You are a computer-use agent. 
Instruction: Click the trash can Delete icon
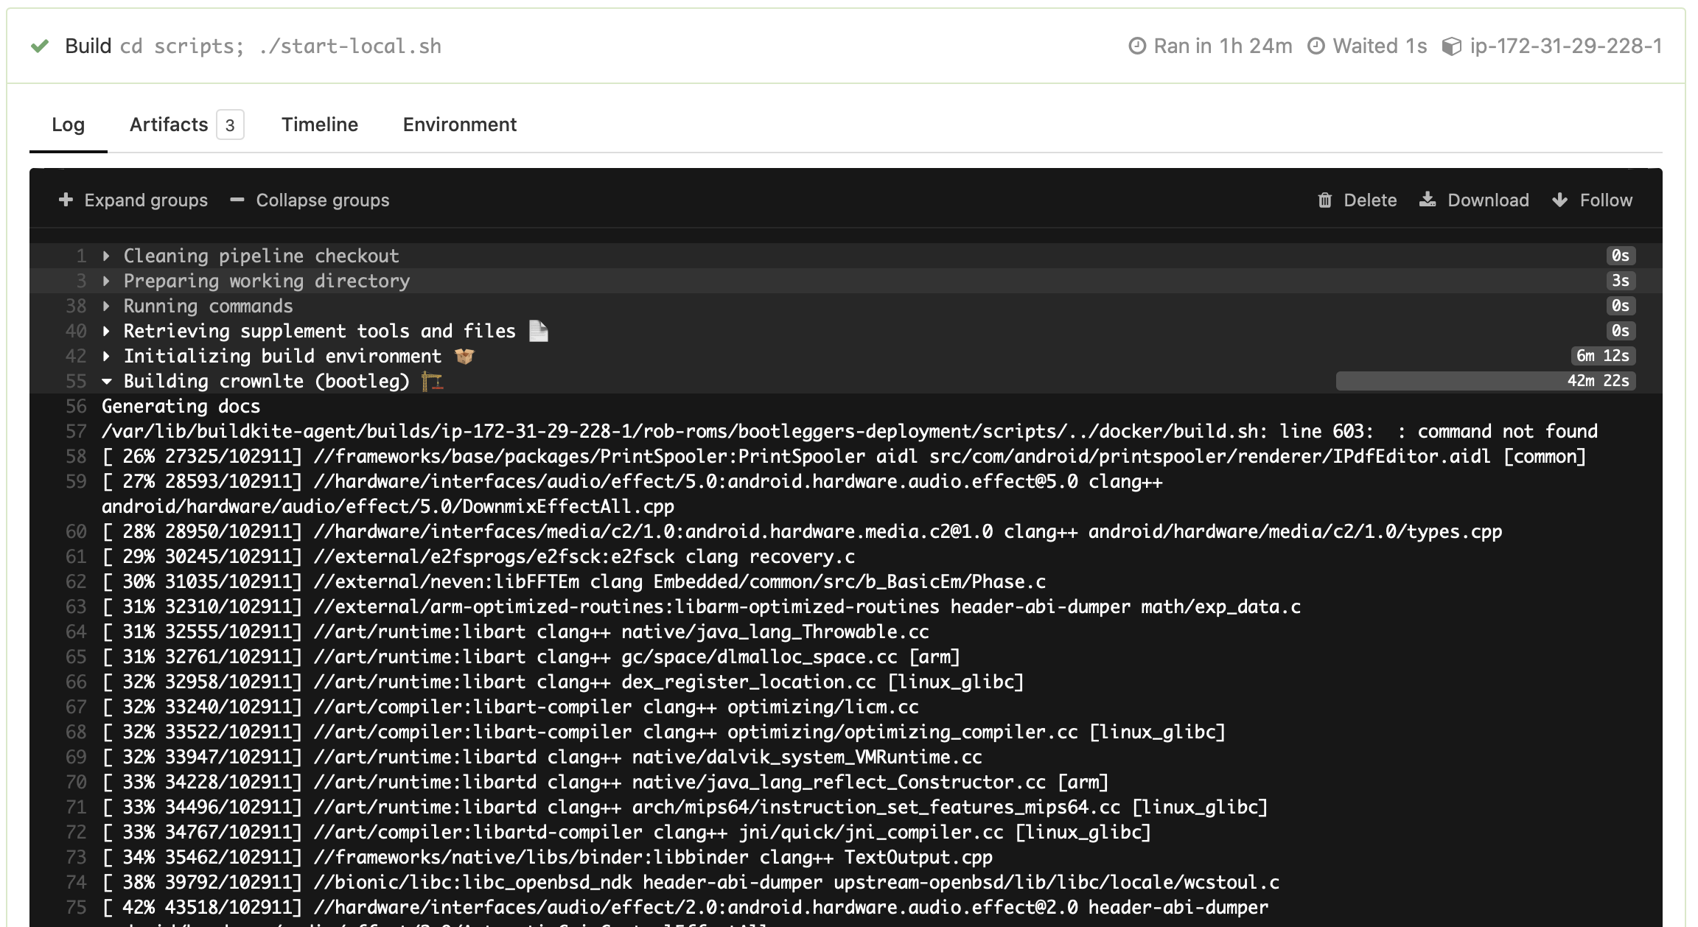(x=1324, y=200)
